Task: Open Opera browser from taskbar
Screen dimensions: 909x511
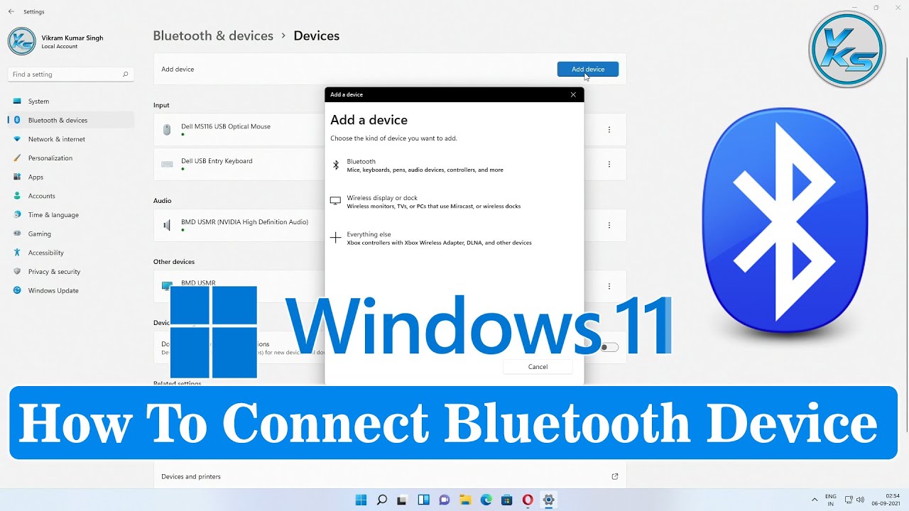Action: [x=528, y=500]
